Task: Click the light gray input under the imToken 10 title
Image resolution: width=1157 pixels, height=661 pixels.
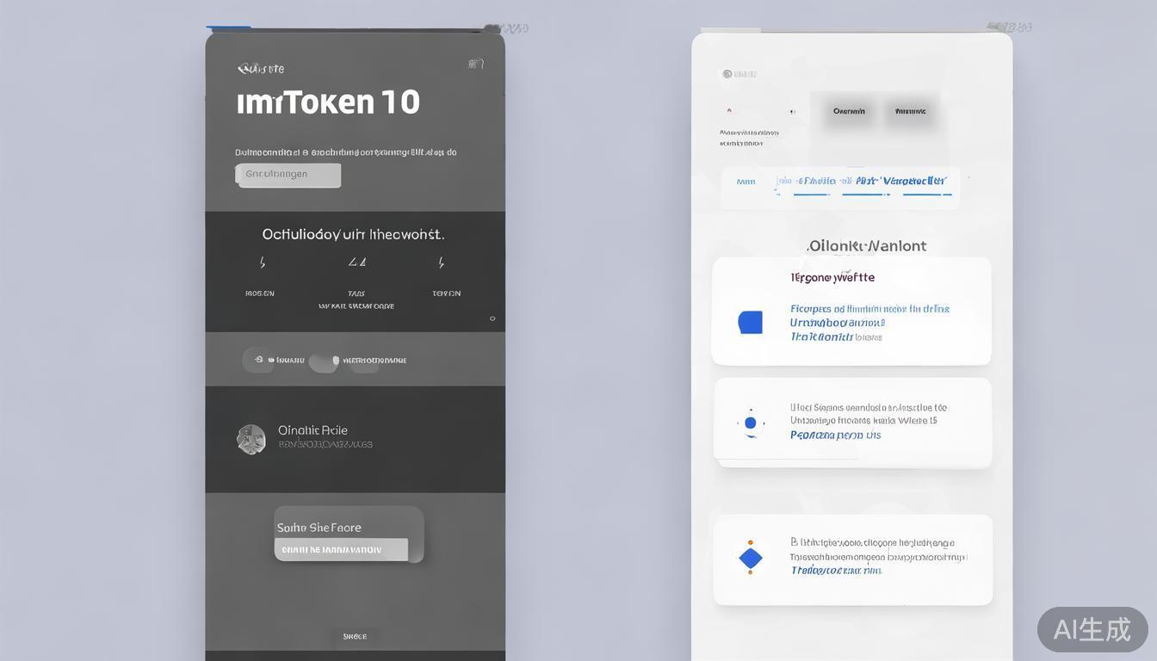Action: (x=288, y=175)
